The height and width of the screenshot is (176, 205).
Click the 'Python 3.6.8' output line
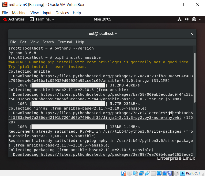(x=22, y=53)
